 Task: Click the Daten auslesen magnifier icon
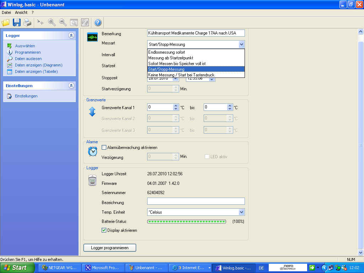(10, 59)
